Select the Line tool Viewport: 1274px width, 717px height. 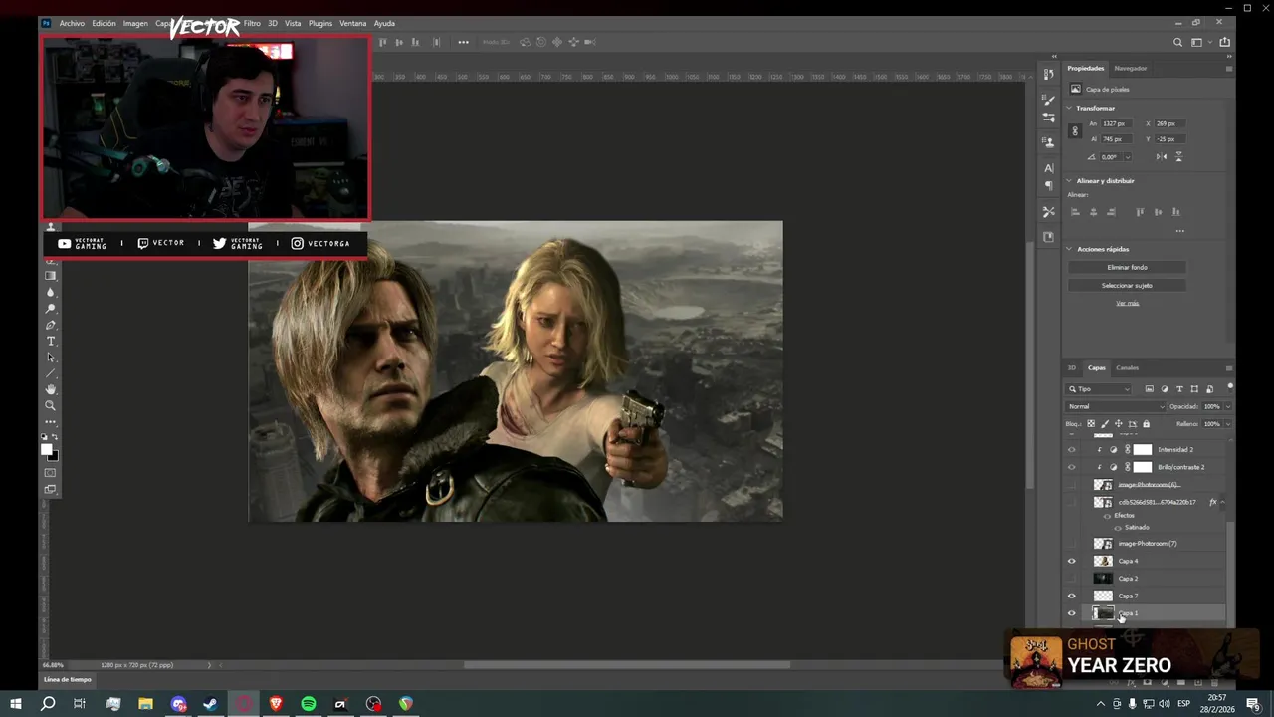tap(51, 373)
